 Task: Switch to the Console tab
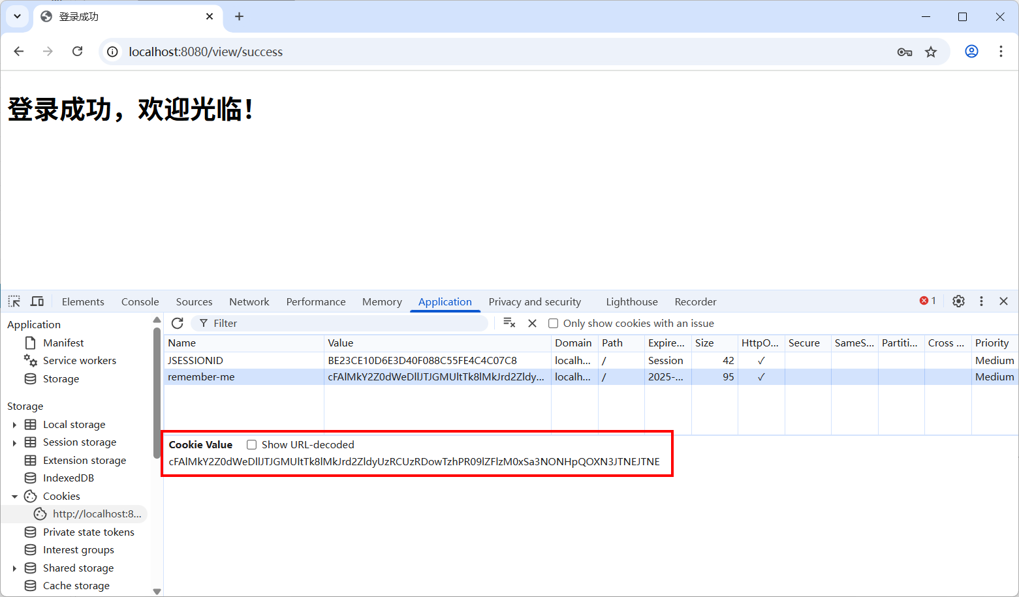(x=140, y=302)
